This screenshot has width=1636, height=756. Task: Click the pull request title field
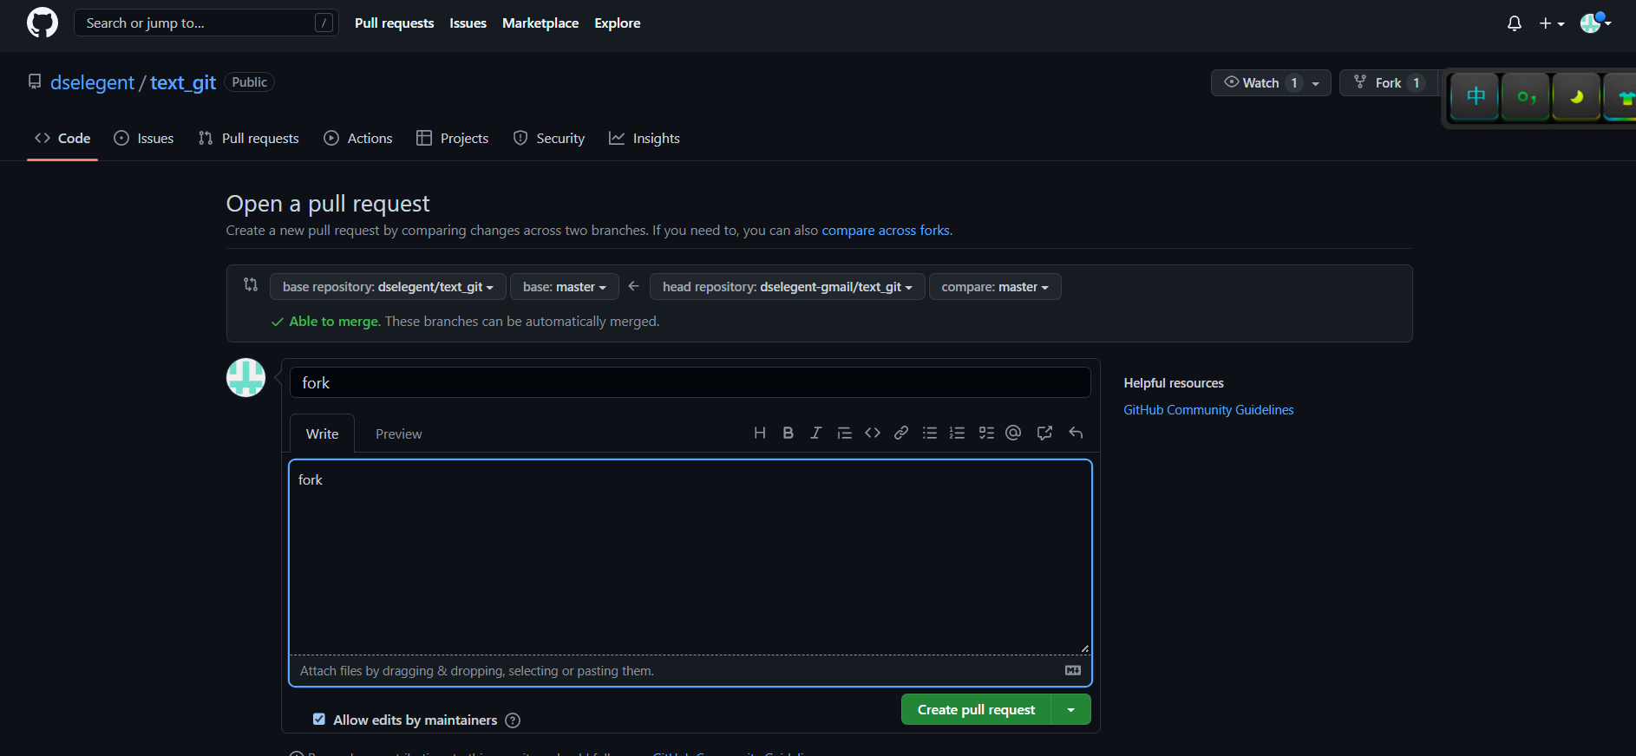pos(690,382)
